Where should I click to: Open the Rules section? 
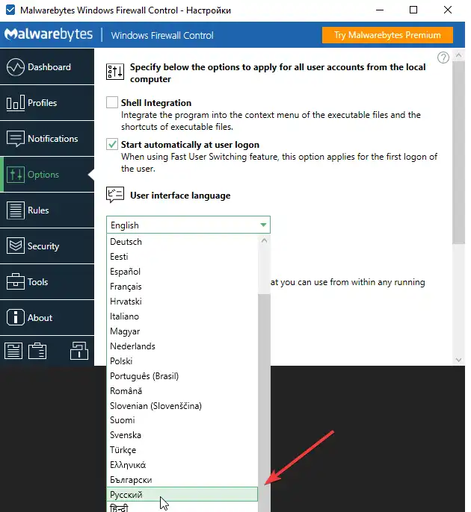click(x=47, y=210)
